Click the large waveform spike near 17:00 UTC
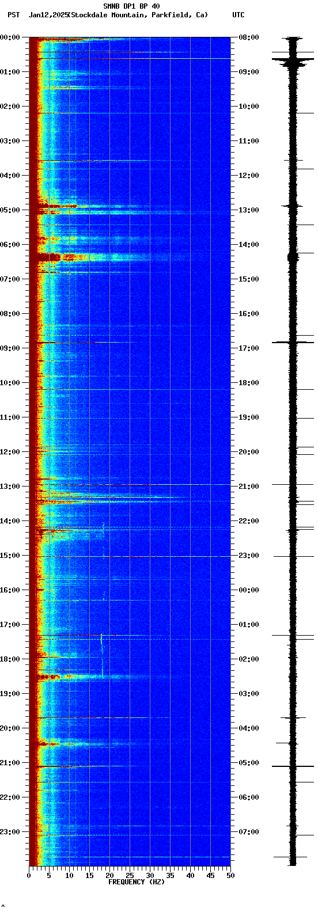 point(293,343)
